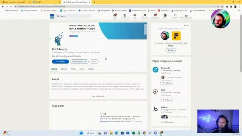The image size is (242, 136).
Task: Open the Bubble company logo
Action: 155,109
